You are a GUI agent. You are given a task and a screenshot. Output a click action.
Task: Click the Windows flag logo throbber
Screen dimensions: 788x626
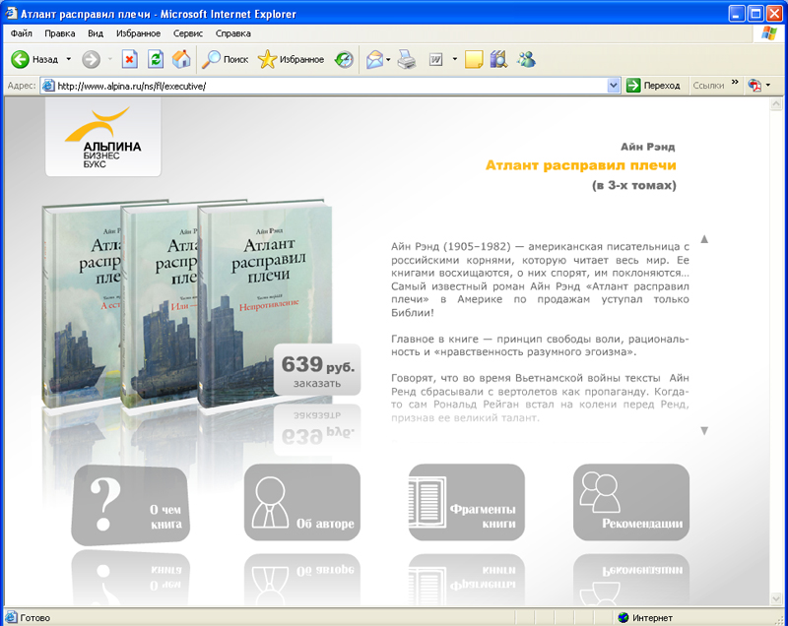768,33
